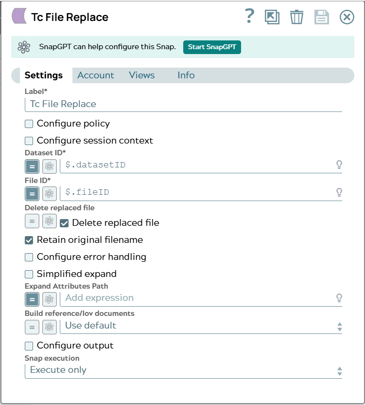Toggle expression button for Dataset ID
Screen dimensions: 365x405
pyautogui.click(x=32, y=166)
